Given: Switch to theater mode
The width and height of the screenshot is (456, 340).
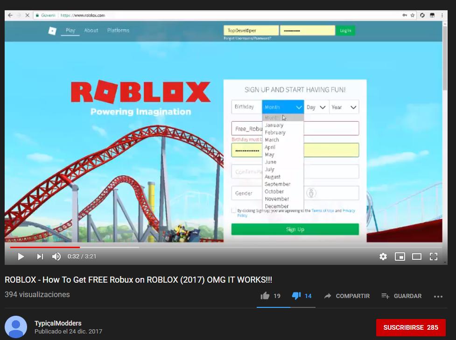Looking at the screenshot, I should pyautogui.click(x=417, y=257).
